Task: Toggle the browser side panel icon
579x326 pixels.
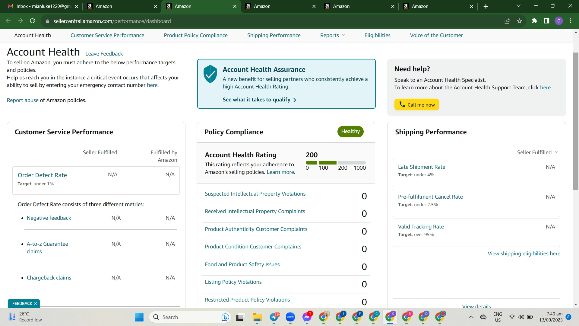Action: (546, 21)
